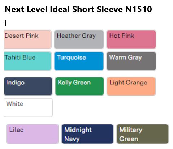Click the Hot Pink label text
The width and height of the screenshot is (173, 149).
coord(122,36)
